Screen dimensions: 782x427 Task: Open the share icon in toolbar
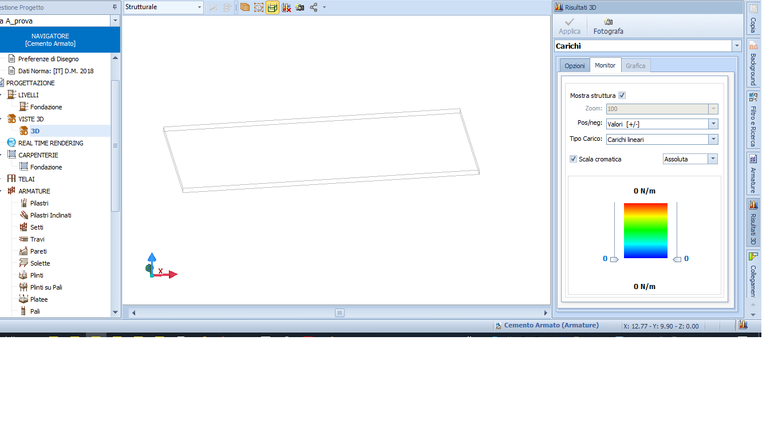point(314,7)
